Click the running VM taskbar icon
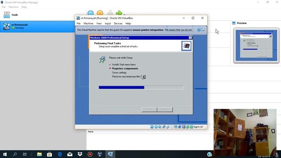The image size is (281, 158). pos(110,154)
